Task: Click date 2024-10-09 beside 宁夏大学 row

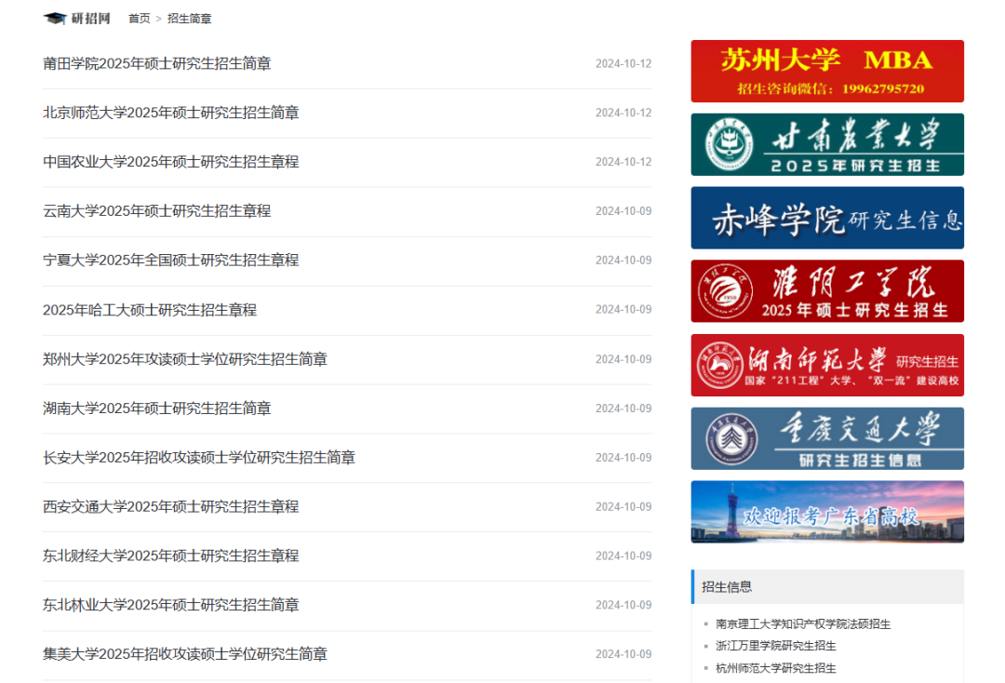Action: click(x=623, y=261)
